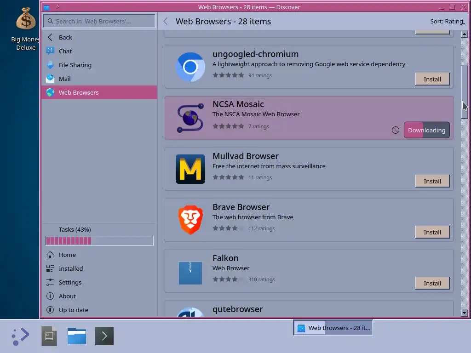Image resolution: width=471 pixels, height=353 pixels.
Task: Click the File Sharing category icon
Action: click(50, 65)
